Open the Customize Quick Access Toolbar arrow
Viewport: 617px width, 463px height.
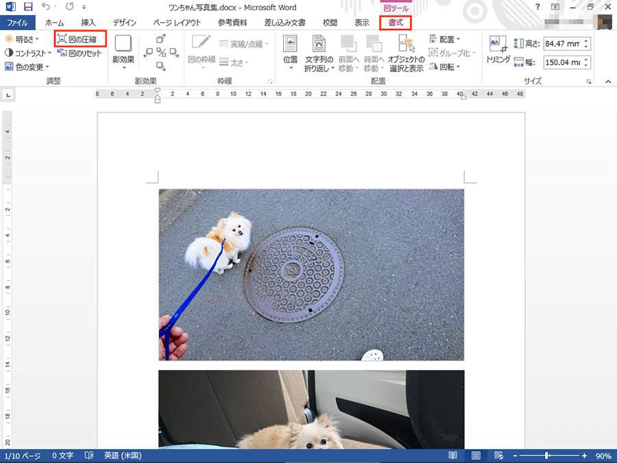click(84, 7)
